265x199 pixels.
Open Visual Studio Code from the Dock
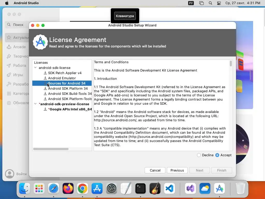click(x=170, y=188)
